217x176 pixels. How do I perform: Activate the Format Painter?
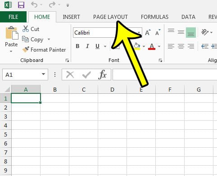(x=44, y=50)
